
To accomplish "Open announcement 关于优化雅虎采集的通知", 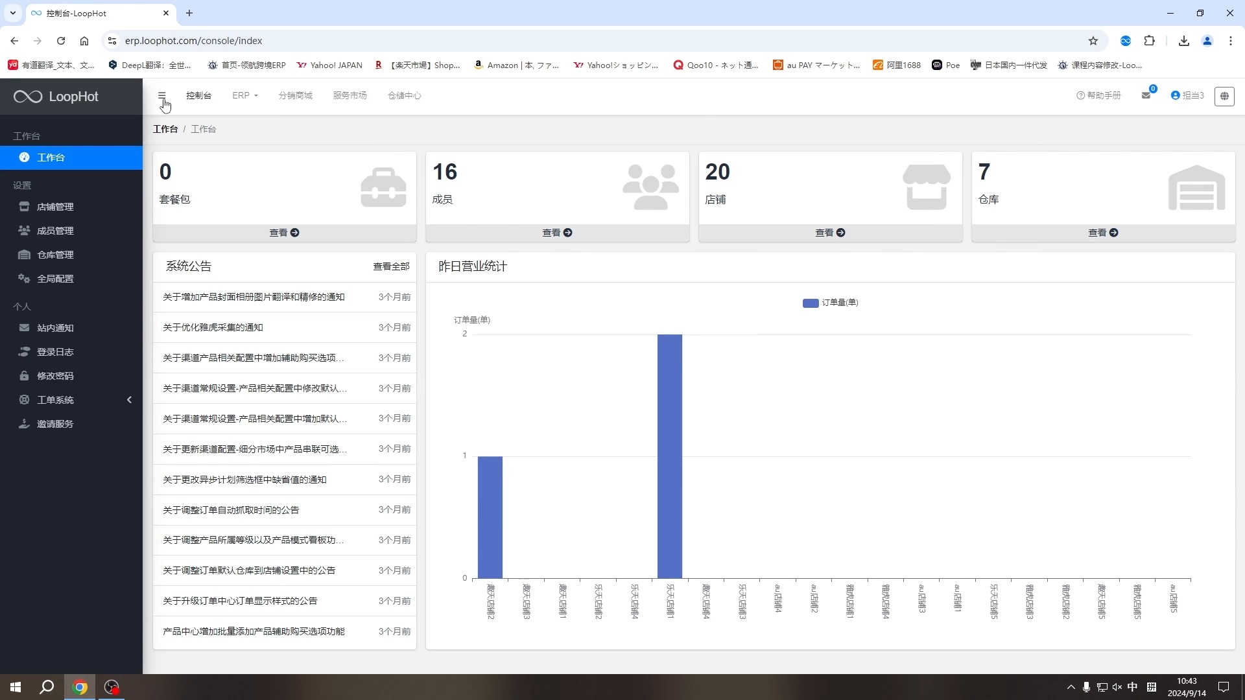I will pyautogui.click(x=213, y=327).
